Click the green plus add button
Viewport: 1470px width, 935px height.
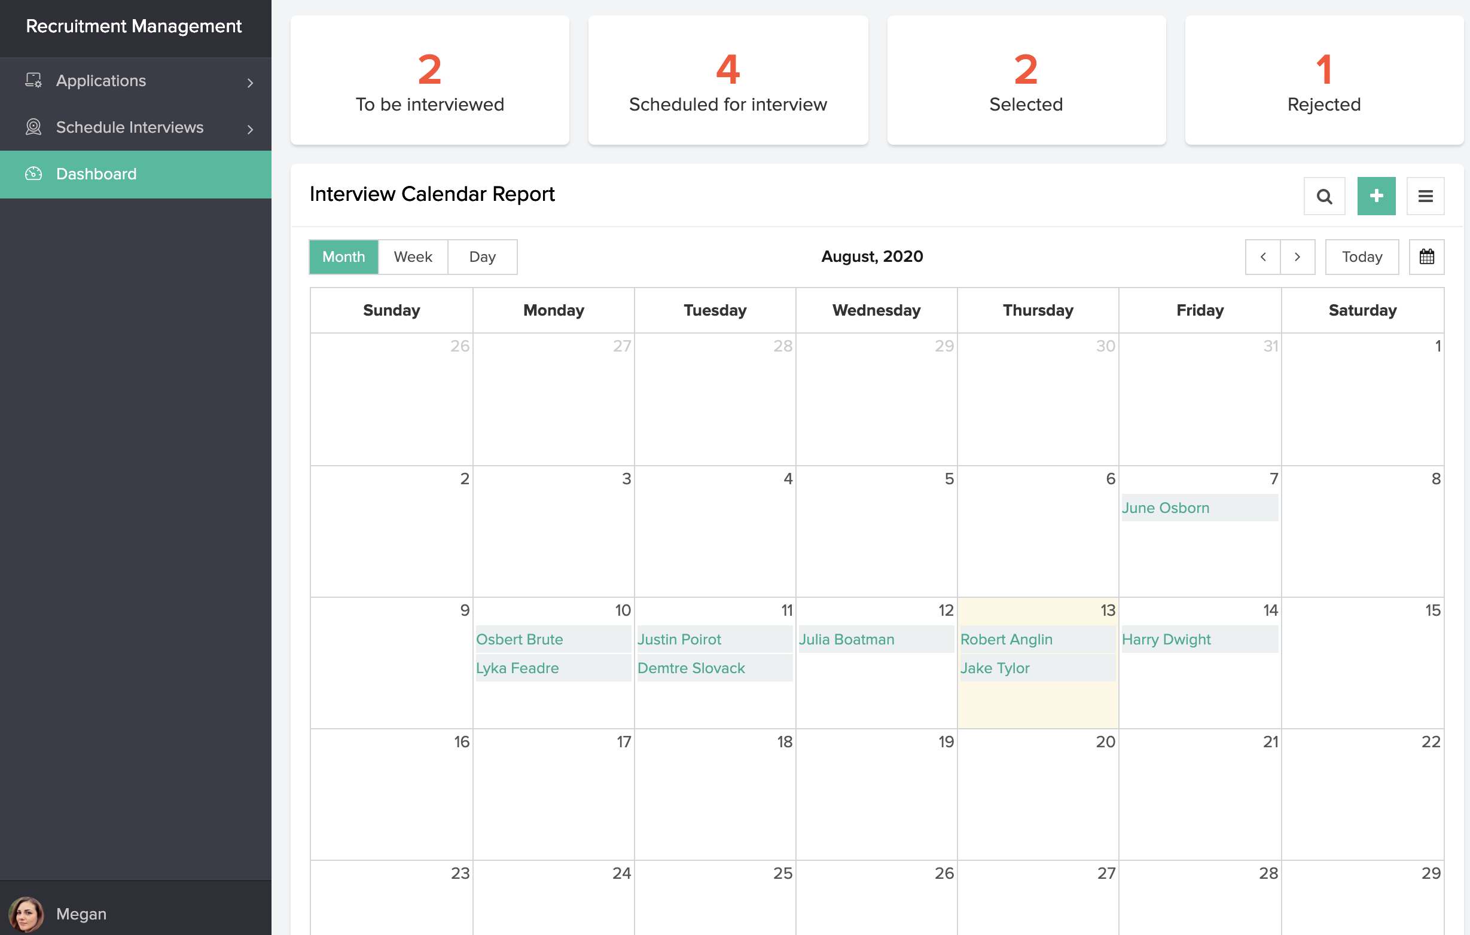[1376, 196]
